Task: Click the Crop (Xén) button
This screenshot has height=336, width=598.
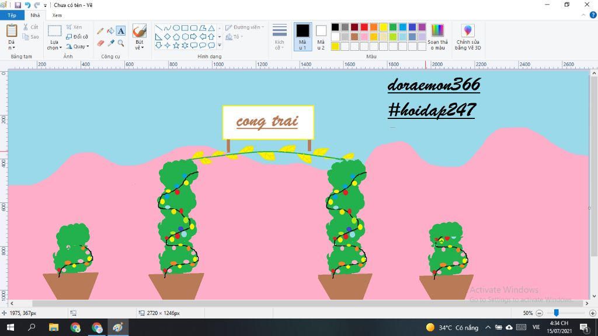Action: pos(74,27)
